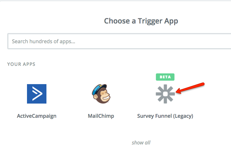Click the red arrow annotation

[192, 88]
